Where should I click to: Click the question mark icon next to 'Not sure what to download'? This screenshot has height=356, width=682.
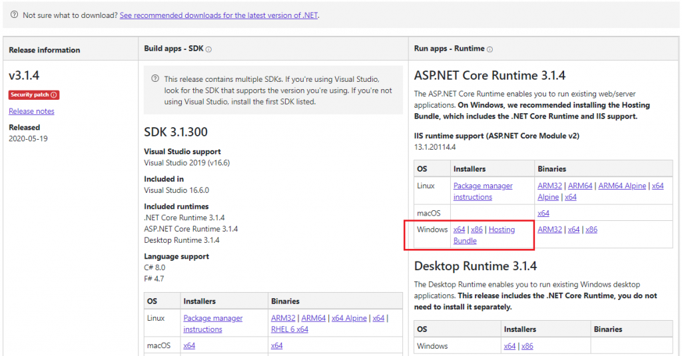tap(15, 15)
